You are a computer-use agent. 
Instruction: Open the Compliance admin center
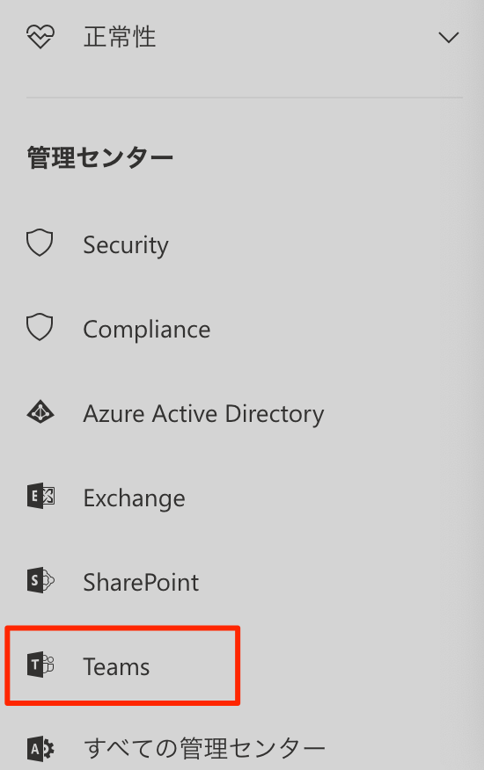click(147, 329)
